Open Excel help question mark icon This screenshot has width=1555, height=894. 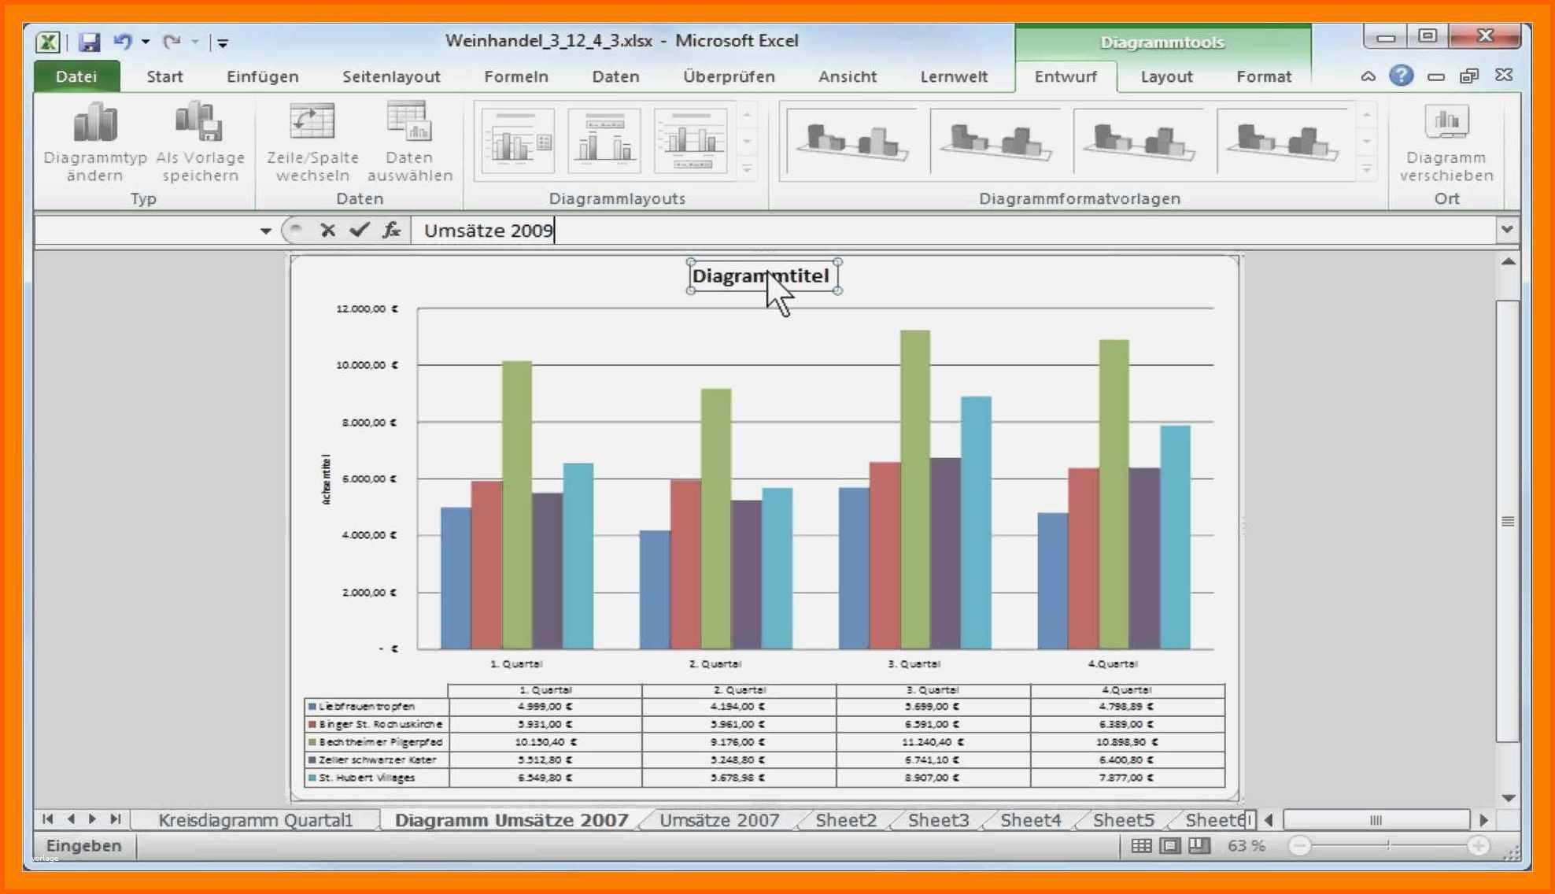click(x=1401, y=76)
